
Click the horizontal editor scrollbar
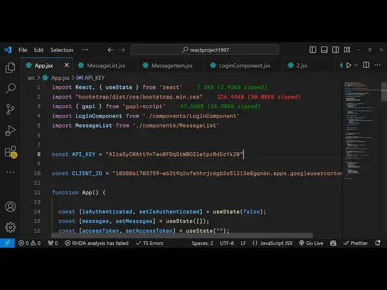(182, 235)
